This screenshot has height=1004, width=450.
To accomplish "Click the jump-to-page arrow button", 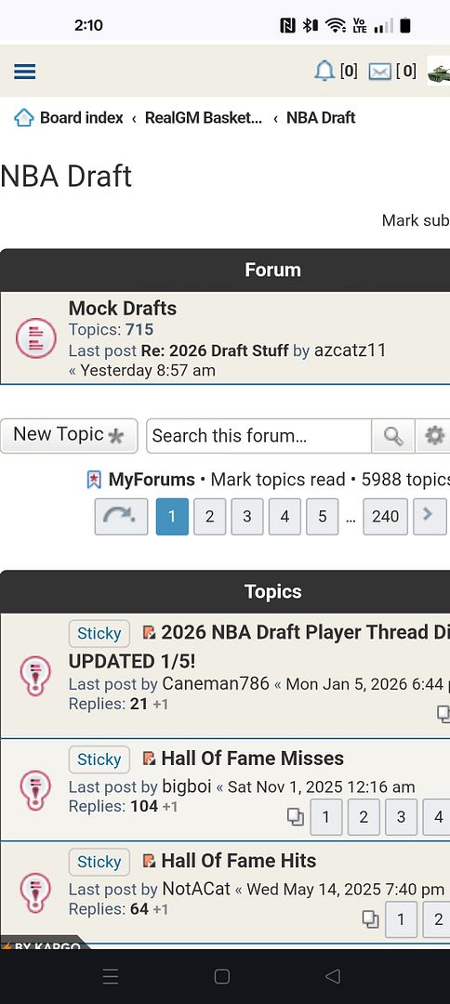I will [121, 517].
